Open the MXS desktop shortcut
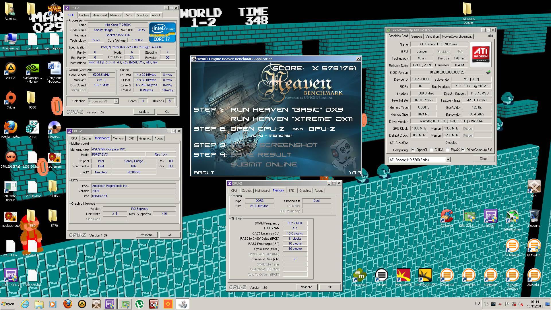This screenshot has height=310, width=551. [x=534, y=189]
